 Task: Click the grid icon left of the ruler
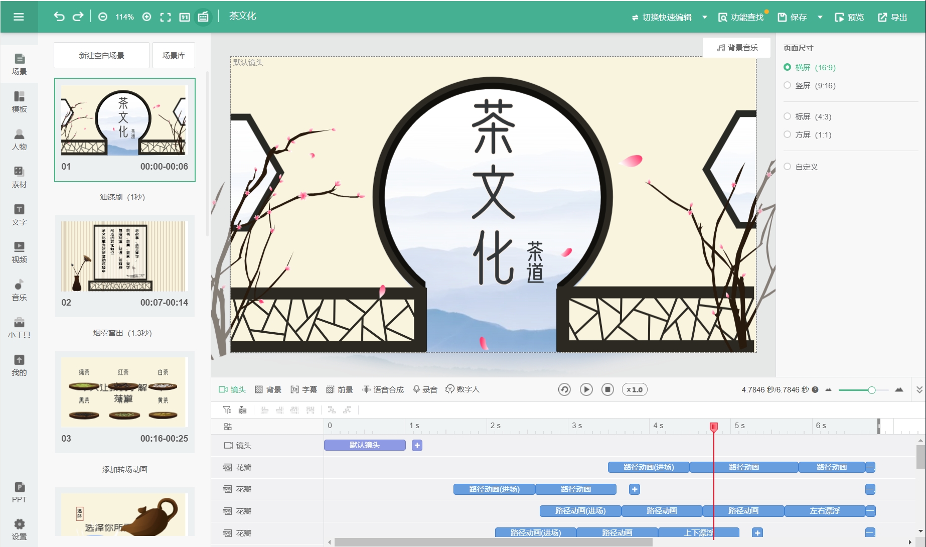pos(228,427)
